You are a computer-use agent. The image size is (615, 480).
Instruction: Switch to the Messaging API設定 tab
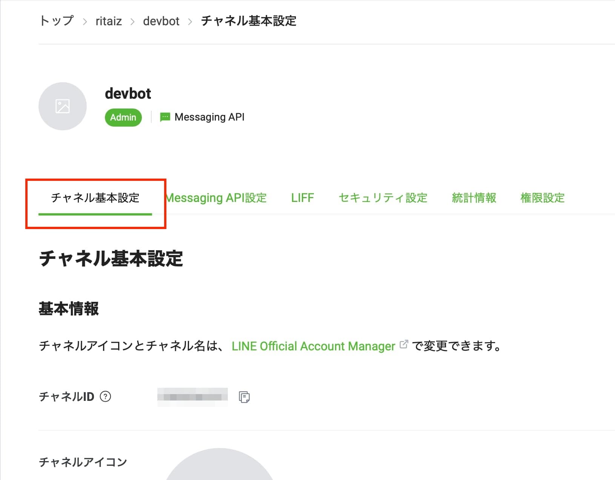(216, 198)
